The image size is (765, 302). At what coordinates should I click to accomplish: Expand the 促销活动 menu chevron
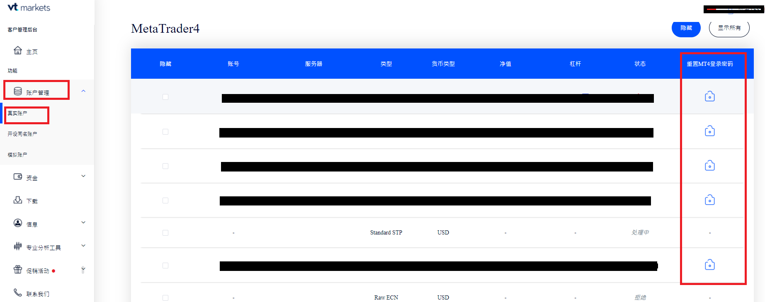(83, 270)
